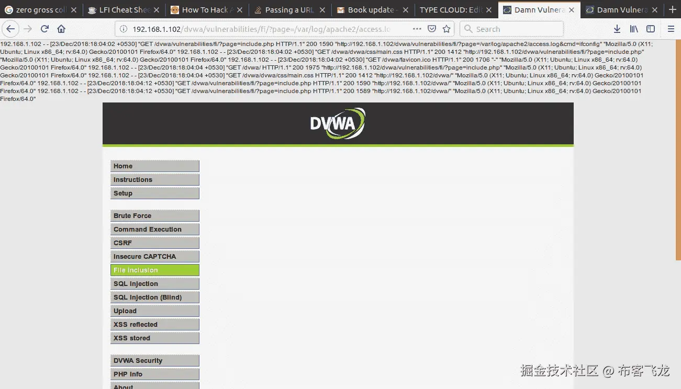
Task: Open the Setup page
Action: 155,193
